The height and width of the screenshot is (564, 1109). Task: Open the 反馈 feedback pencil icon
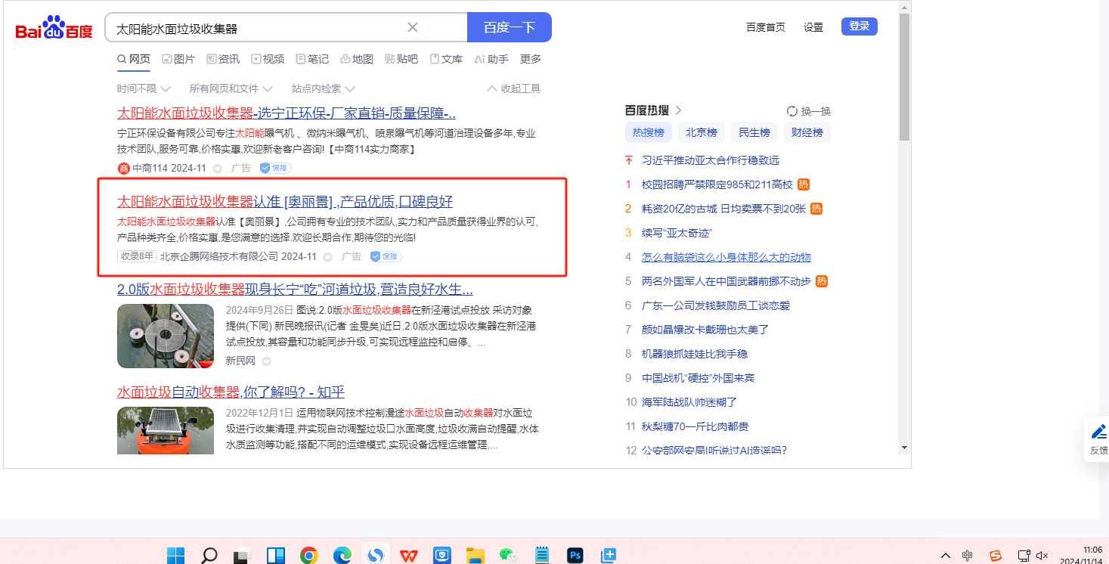coord(1099,432)
